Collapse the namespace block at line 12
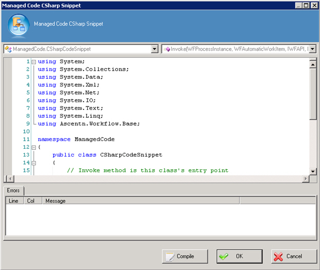 33,147
